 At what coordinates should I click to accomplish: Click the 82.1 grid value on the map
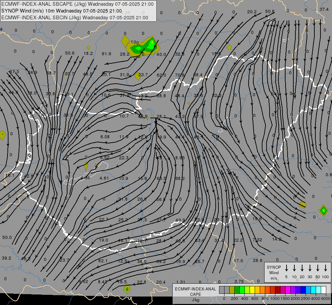click(103, 261)
